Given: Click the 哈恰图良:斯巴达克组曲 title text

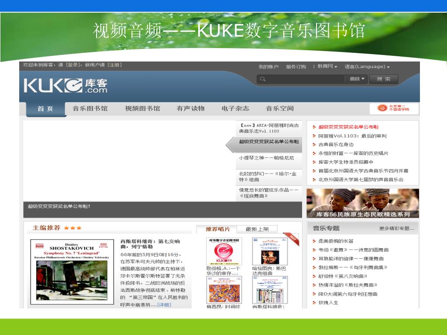Looking at the screenshot, I should pyautogui.click(x=269, y=271).
